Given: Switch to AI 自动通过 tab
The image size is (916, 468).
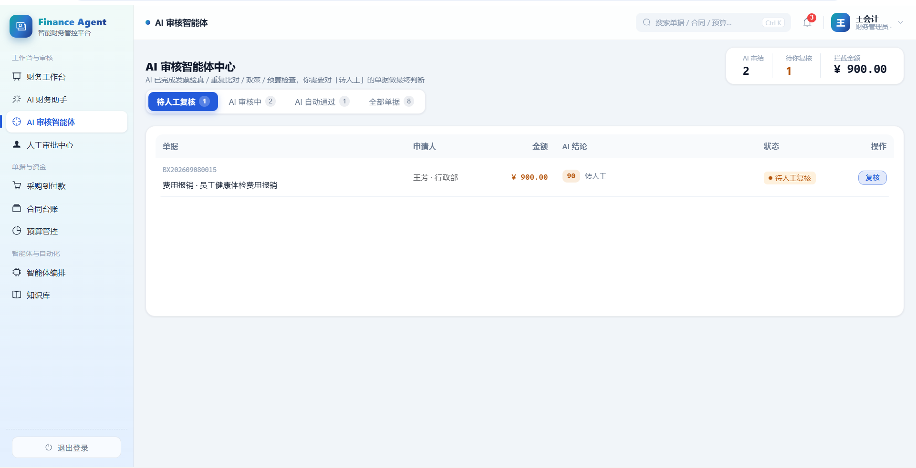Looking at the screenshot, I should click(322, 102).
